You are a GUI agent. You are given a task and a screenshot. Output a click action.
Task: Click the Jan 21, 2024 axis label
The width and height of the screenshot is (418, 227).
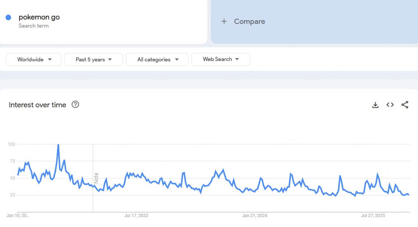coord(254,216)
